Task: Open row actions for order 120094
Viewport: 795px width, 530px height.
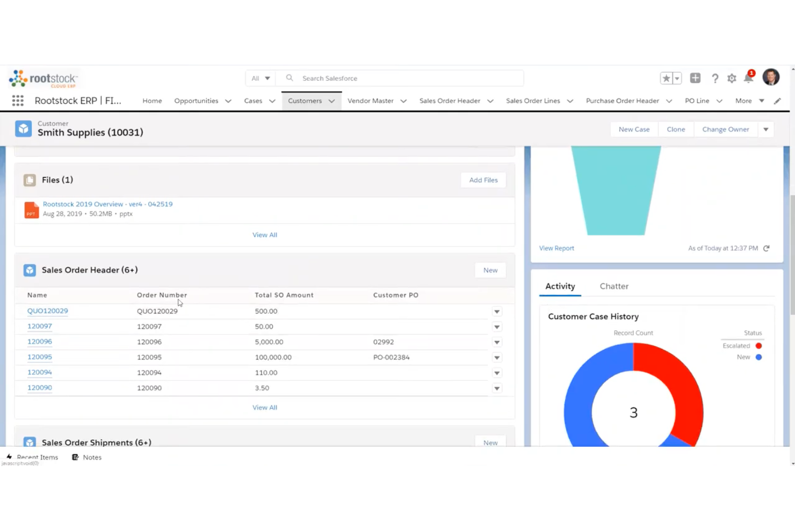Action: pos(497,373)
